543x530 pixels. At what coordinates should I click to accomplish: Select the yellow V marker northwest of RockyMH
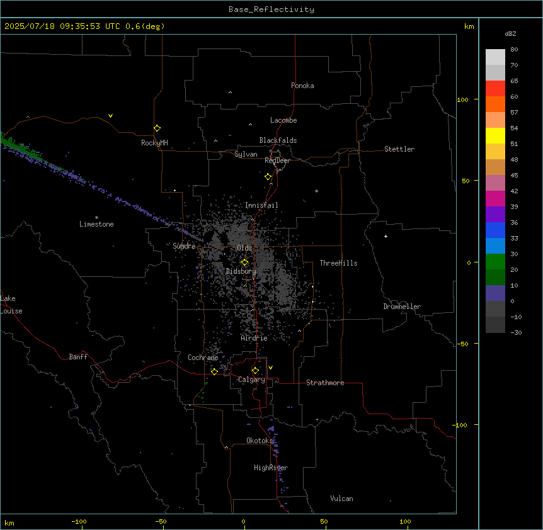(x=110, y=116)
